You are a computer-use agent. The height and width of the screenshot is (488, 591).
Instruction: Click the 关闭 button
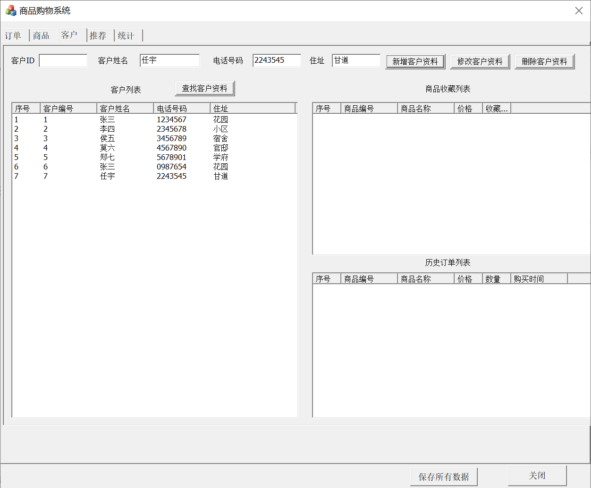click(537, 475)
